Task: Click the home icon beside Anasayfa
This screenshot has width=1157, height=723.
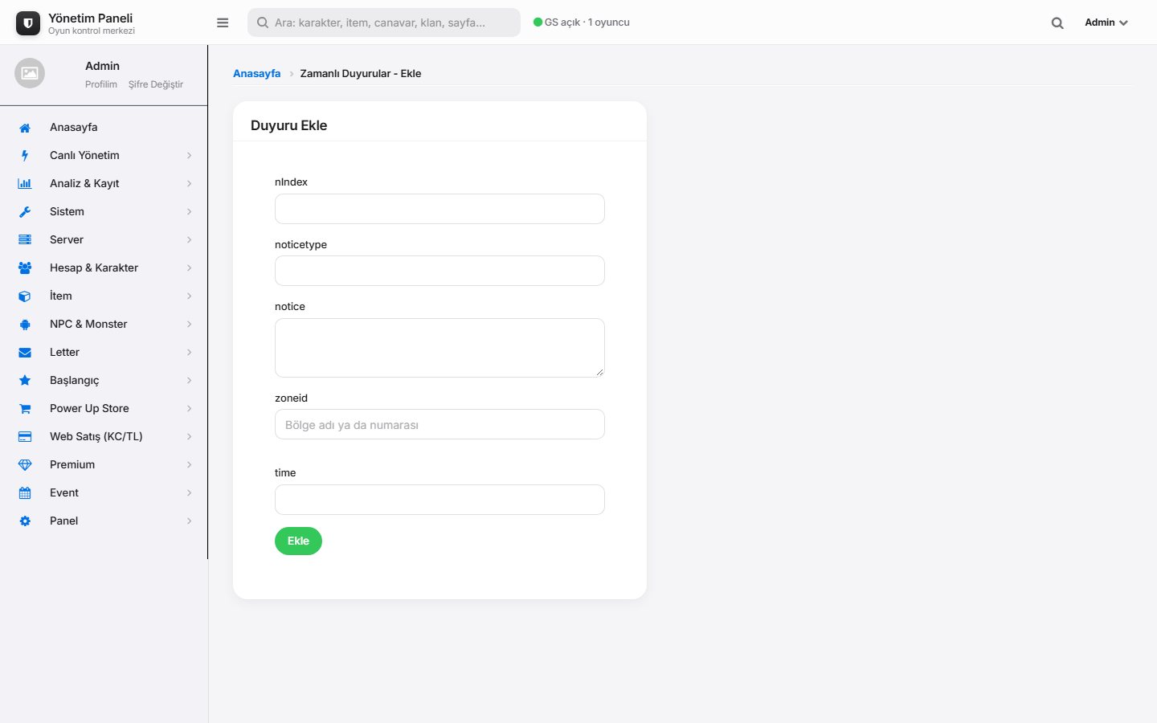Action: point(25,128)
